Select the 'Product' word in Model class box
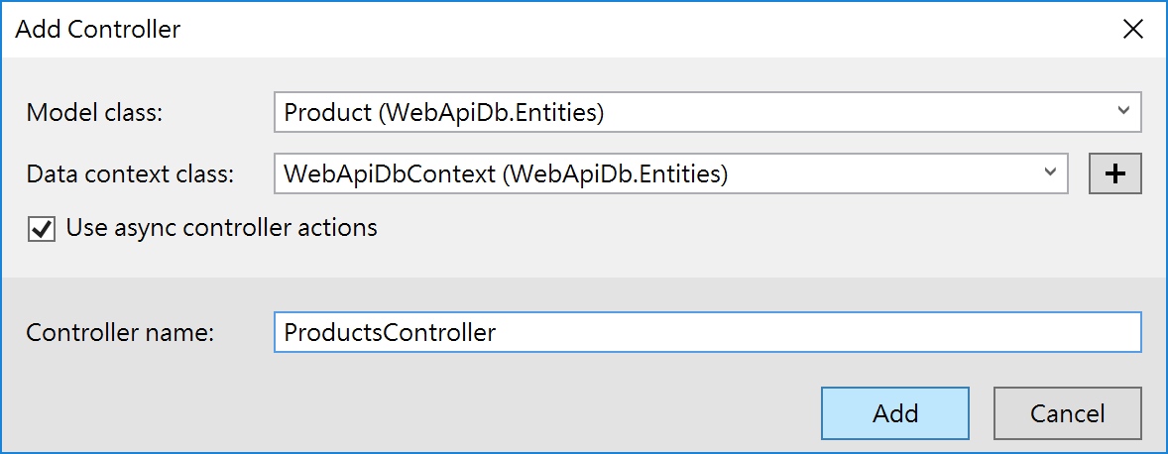 [x=328, y=112]
